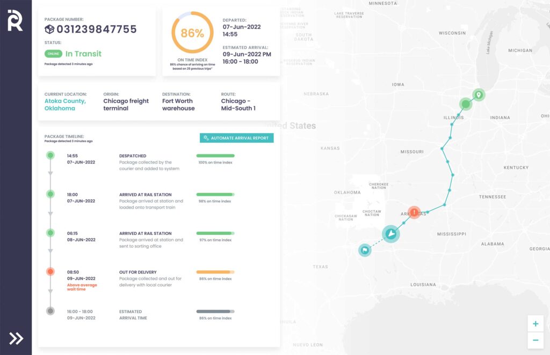
Task: Click the origin location pin marker near Chicago
Action: pos(479,95)
